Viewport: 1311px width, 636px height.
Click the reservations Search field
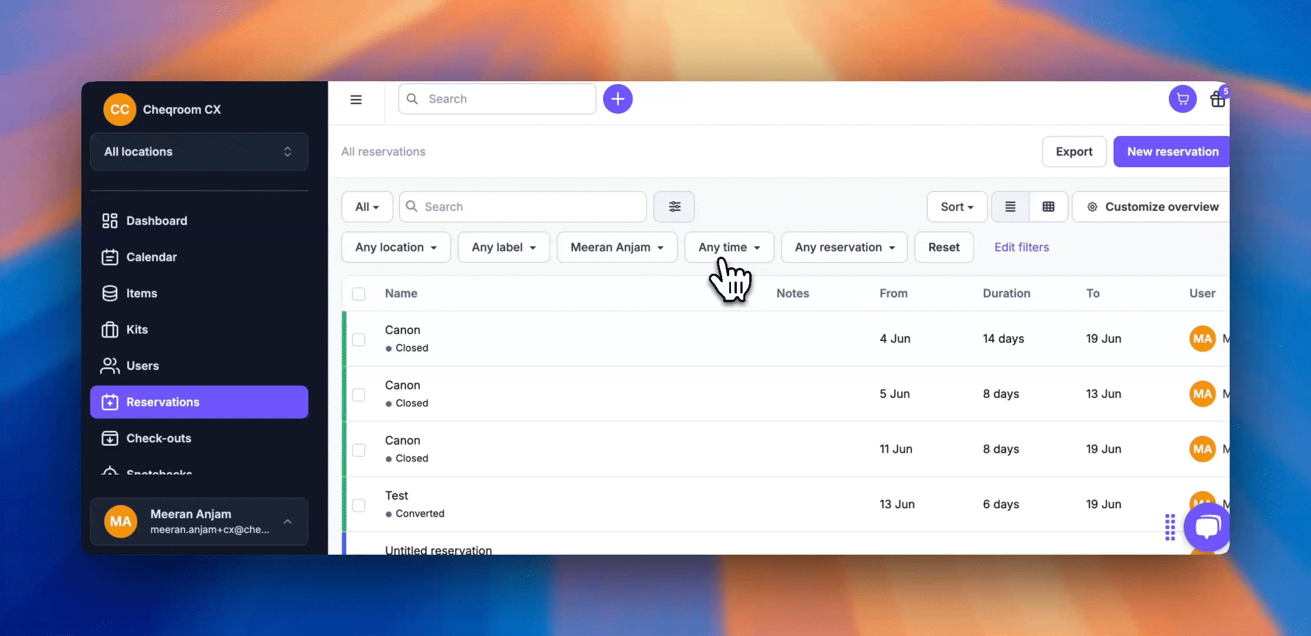523,207
